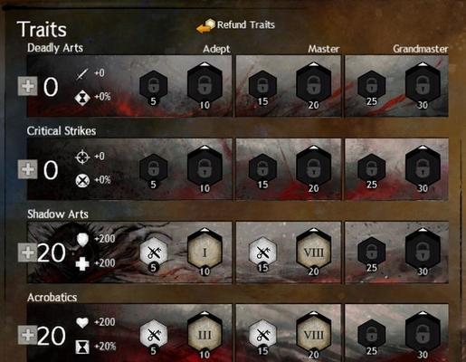
Task: Open Shadow Arts master trait VIII slot
Action: pyautogui.click(x=313, y=252)
